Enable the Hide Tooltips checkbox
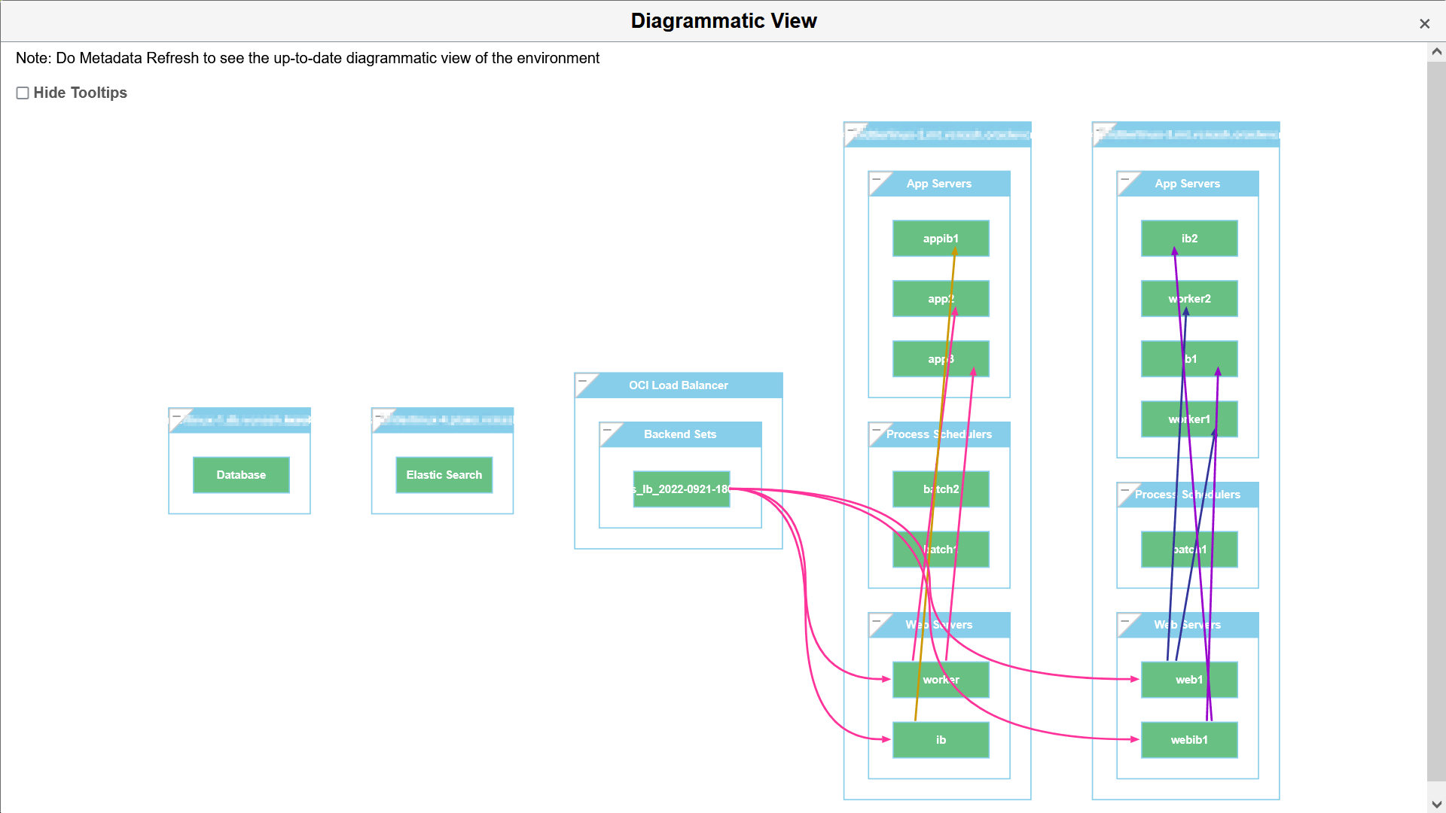This screenshot has width=1446, height=813. (x=23, y=93)
